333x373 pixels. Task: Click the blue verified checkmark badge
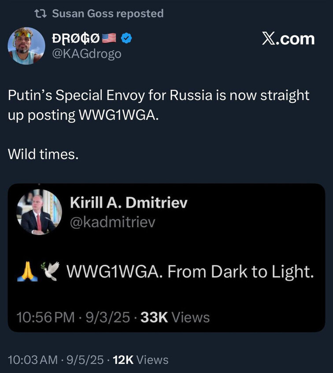click(126, 39)
